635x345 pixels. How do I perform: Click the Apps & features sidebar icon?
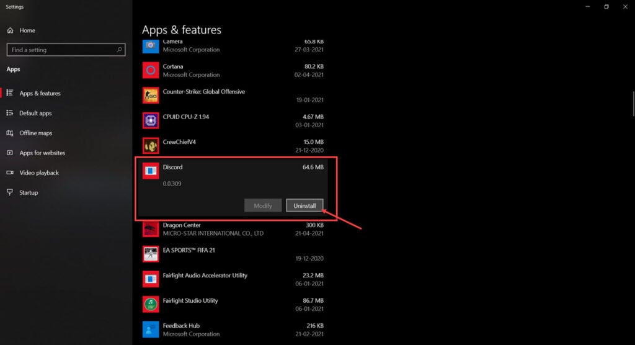point(10,93)
